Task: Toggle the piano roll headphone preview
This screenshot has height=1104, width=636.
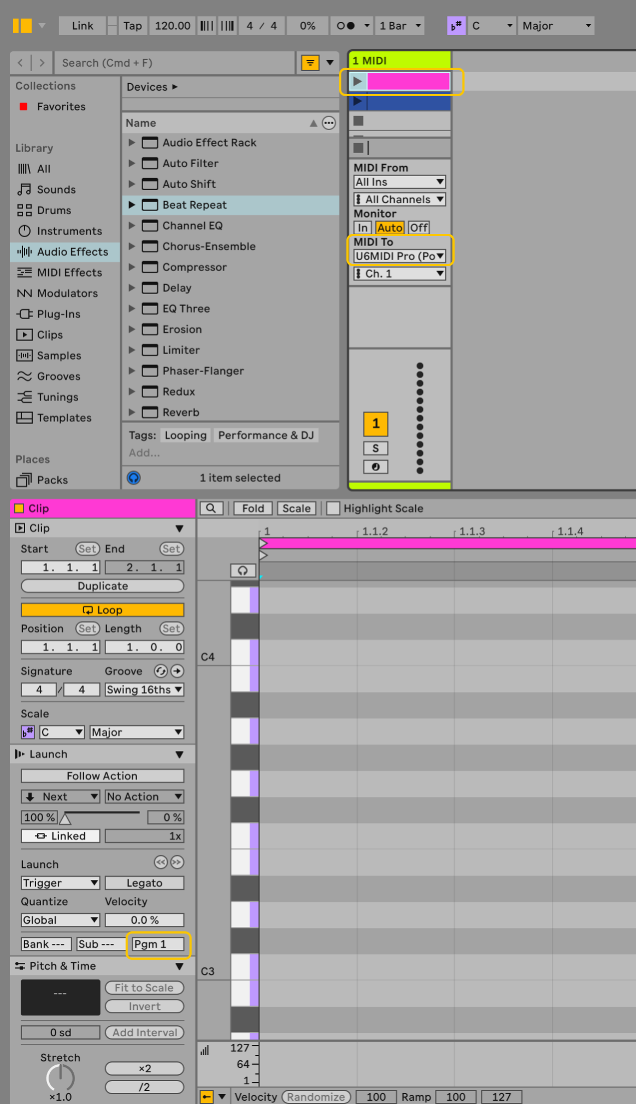Action: 243,571
